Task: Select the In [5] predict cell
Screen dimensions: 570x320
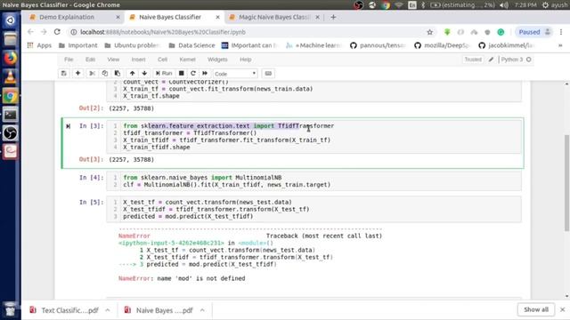Action: (313, 210)
